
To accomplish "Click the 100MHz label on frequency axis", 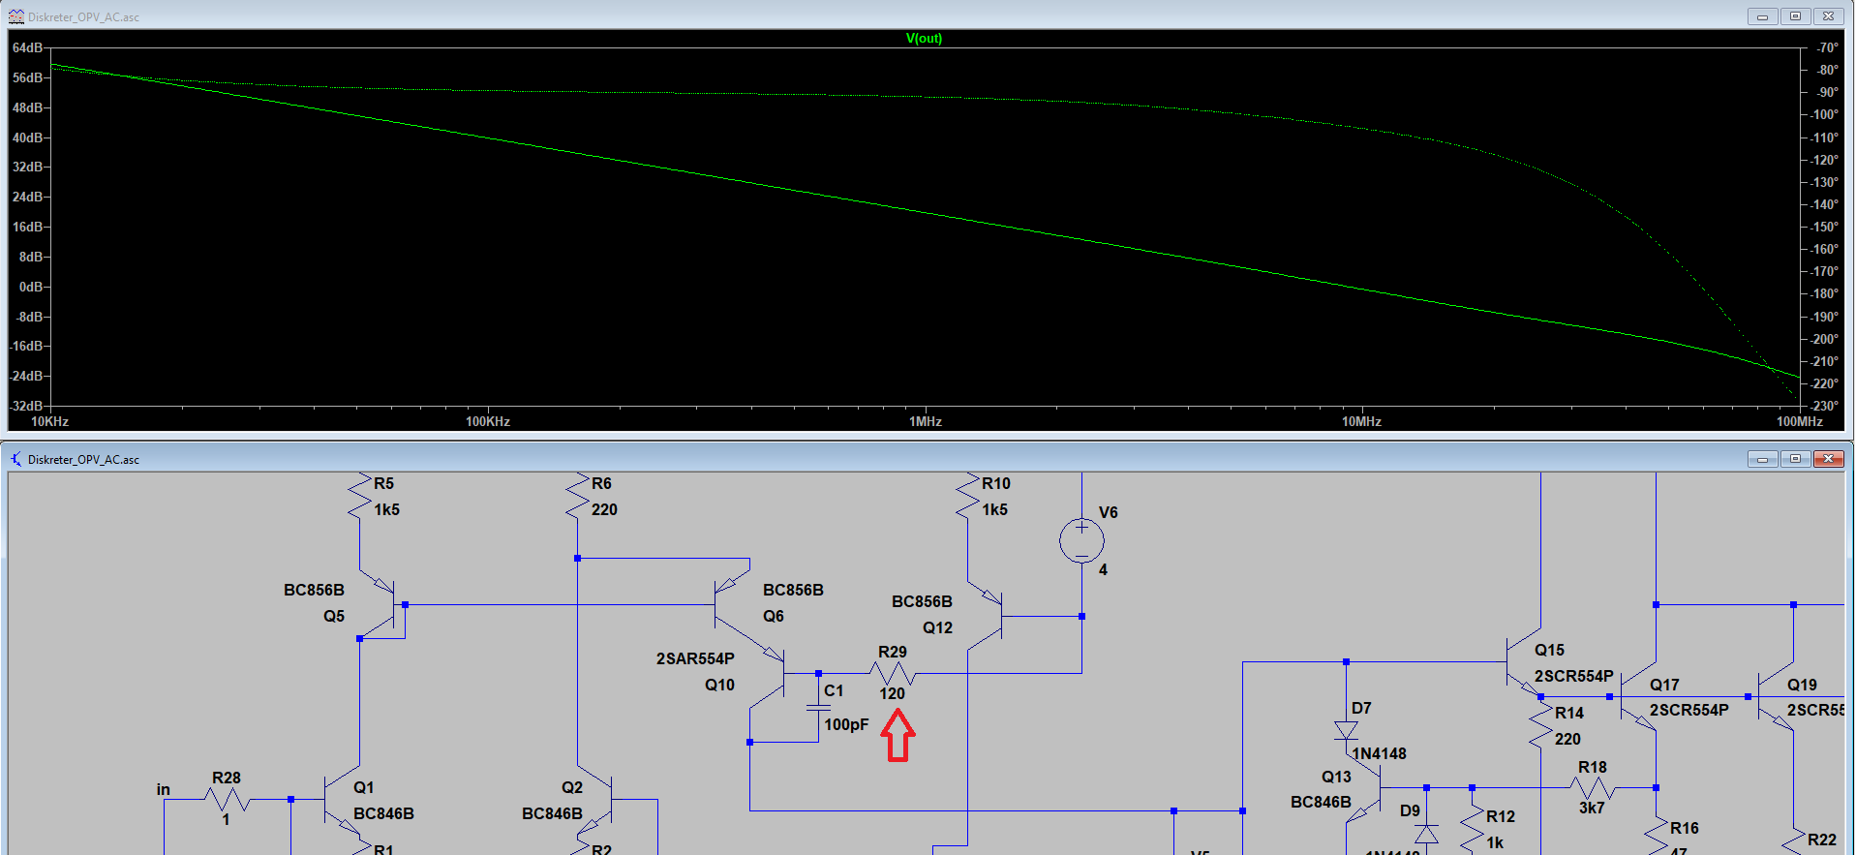I will pyautogui.click(x=1800, y=421).
